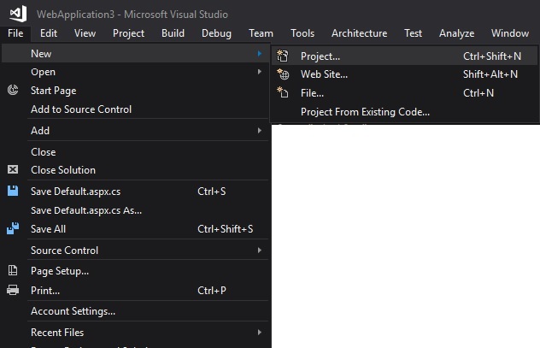Click the New Project icon
540x348 pixels.
pyautogui.click(x=284, y=56)
